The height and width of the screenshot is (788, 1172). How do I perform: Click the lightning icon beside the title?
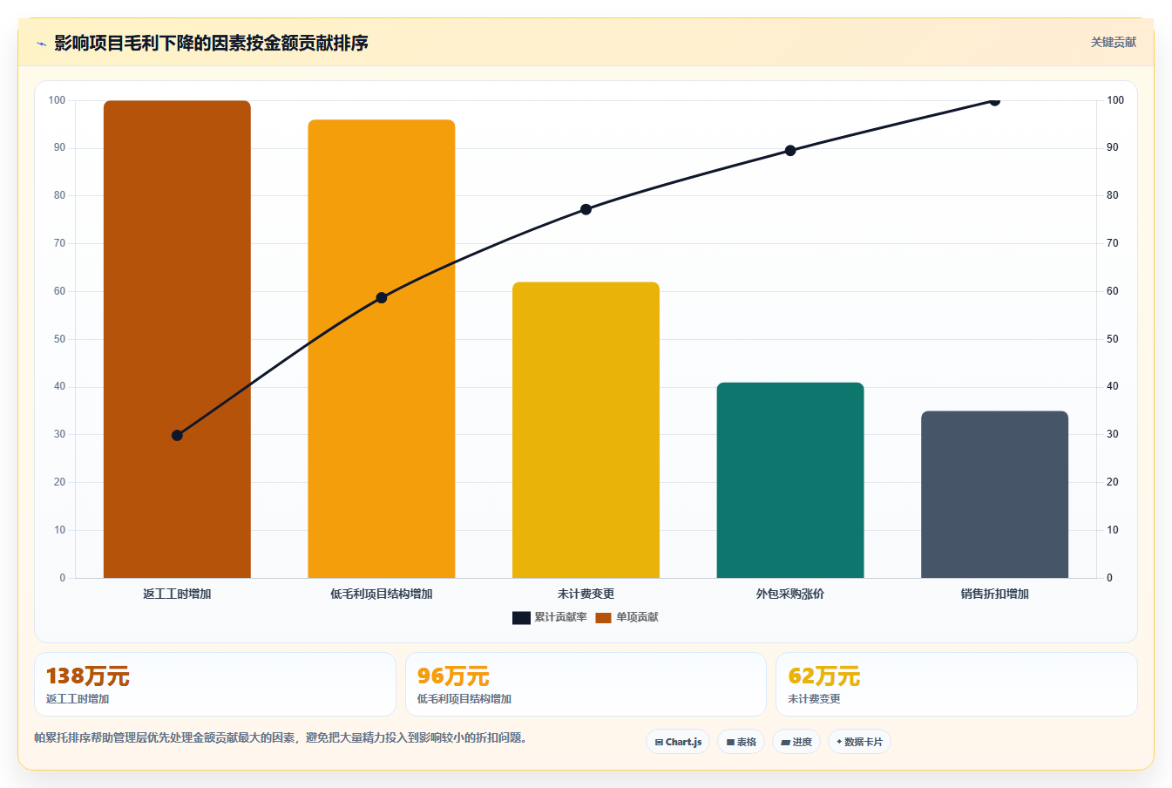pos(41,44)
